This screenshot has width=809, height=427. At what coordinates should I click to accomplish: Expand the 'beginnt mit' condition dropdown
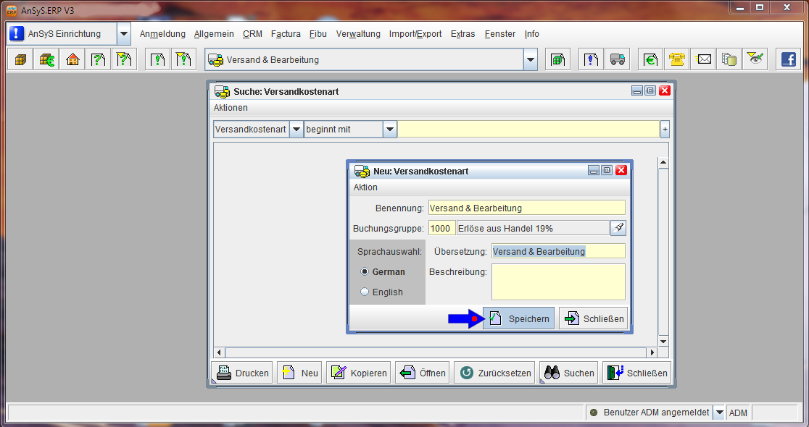[390, 130]
